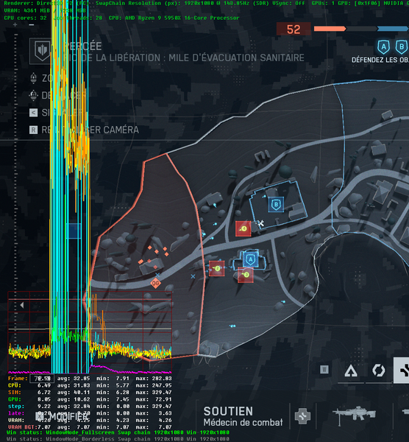Image resolution: width=409 pixels, height=442 pixels.
Task: Click the blue rectangle in the graph spike area
Action: tap(74, 231)
